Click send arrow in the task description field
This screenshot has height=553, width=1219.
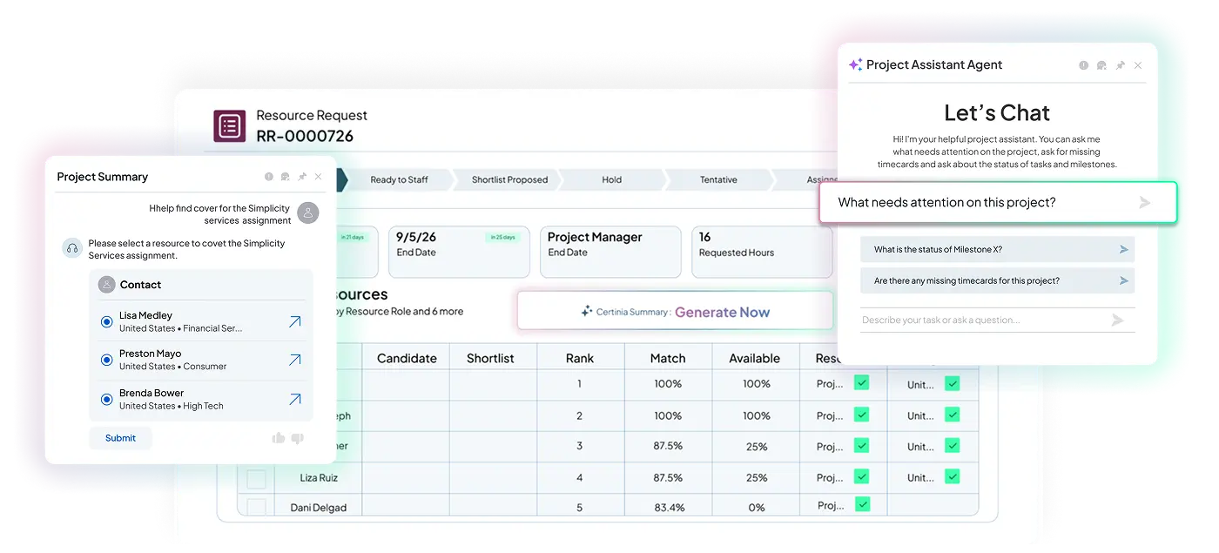tap(1117, 320)
